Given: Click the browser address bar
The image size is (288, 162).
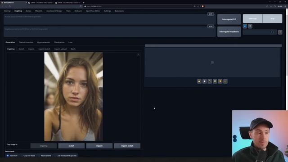Looking at the screenshot, I should click(x=139, y=6).
